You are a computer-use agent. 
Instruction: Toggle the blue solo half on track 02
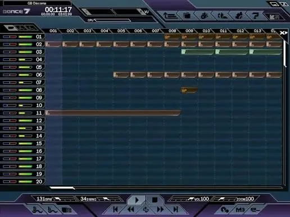7,44
